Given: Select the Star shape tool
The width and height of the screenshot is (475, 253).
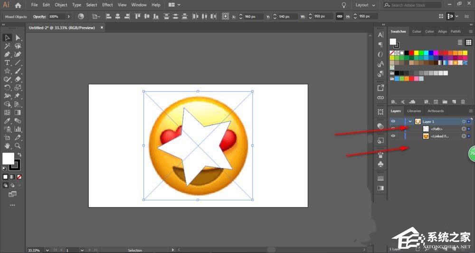Looking at the screenshot, I should coord(7,71).
